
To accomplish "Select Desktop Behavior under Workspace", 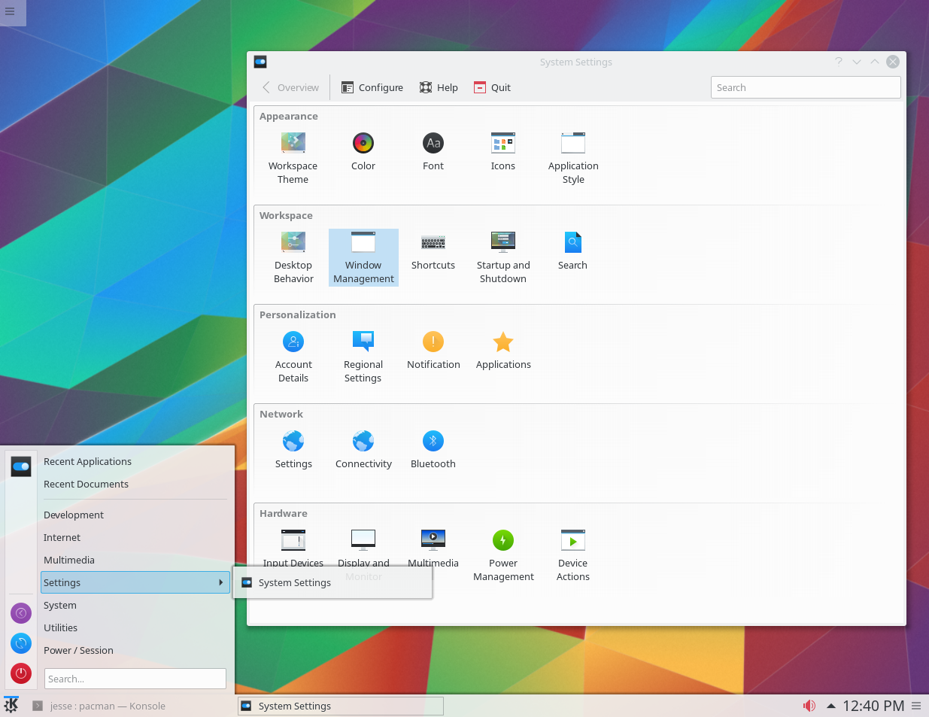I will click(x=293, y=249).
